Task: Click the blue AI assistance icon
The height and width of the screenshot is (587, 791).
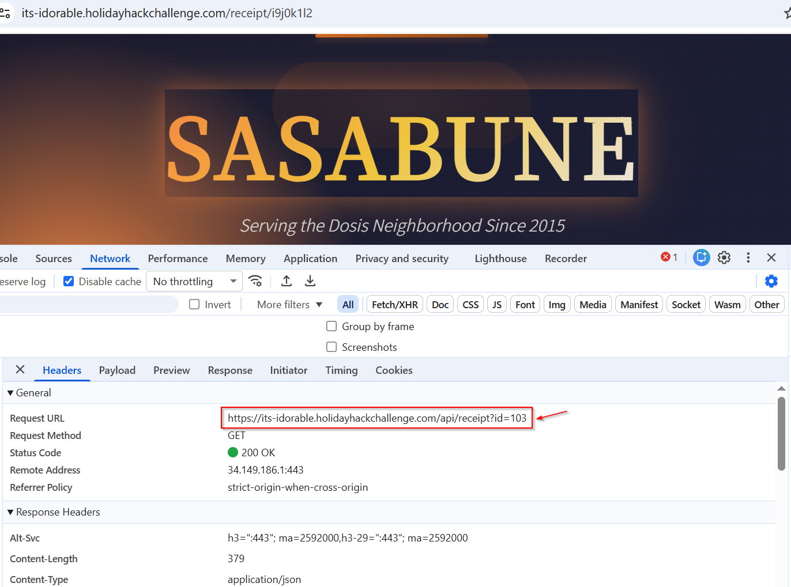Action: [701, 258]
